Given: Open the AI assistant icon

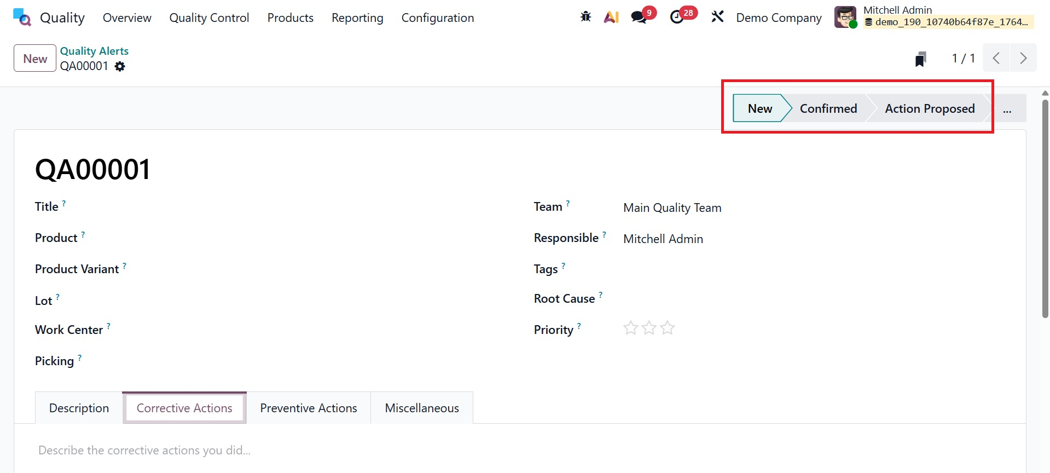Looking at the screenshot, I should click(611, 17).
